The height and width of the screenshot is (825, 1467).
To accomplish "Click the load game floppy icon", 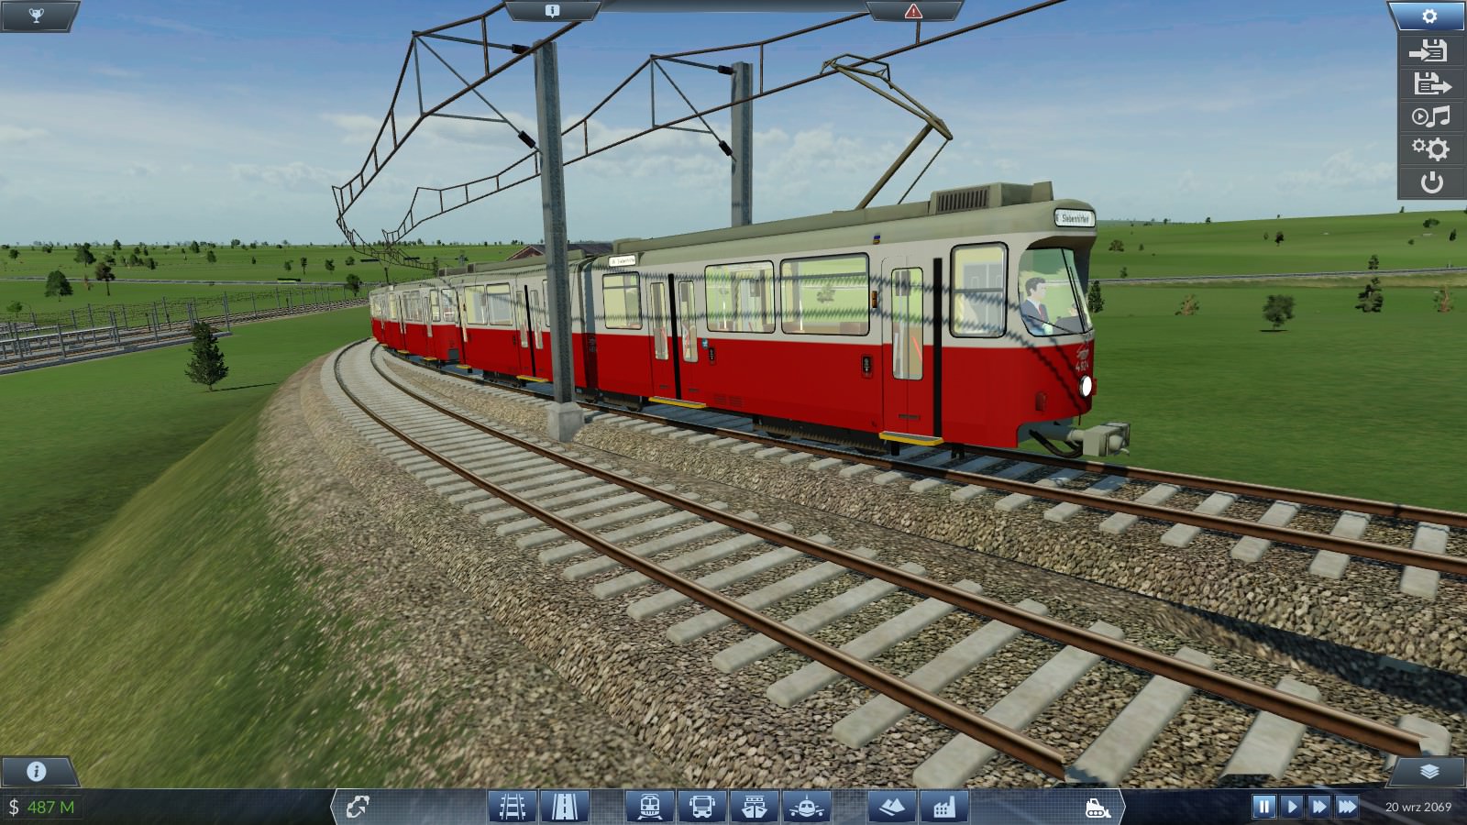I will click(1430, 84).
